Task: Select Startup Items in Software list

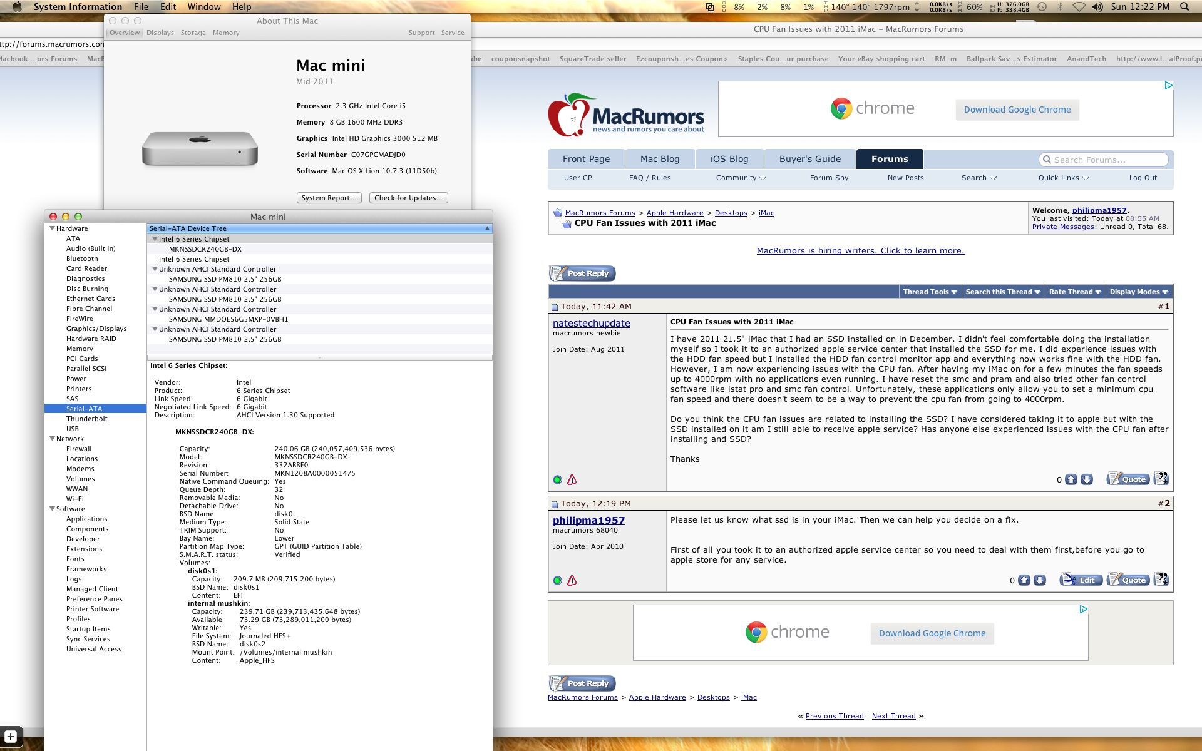Action: tap(88, 629)
